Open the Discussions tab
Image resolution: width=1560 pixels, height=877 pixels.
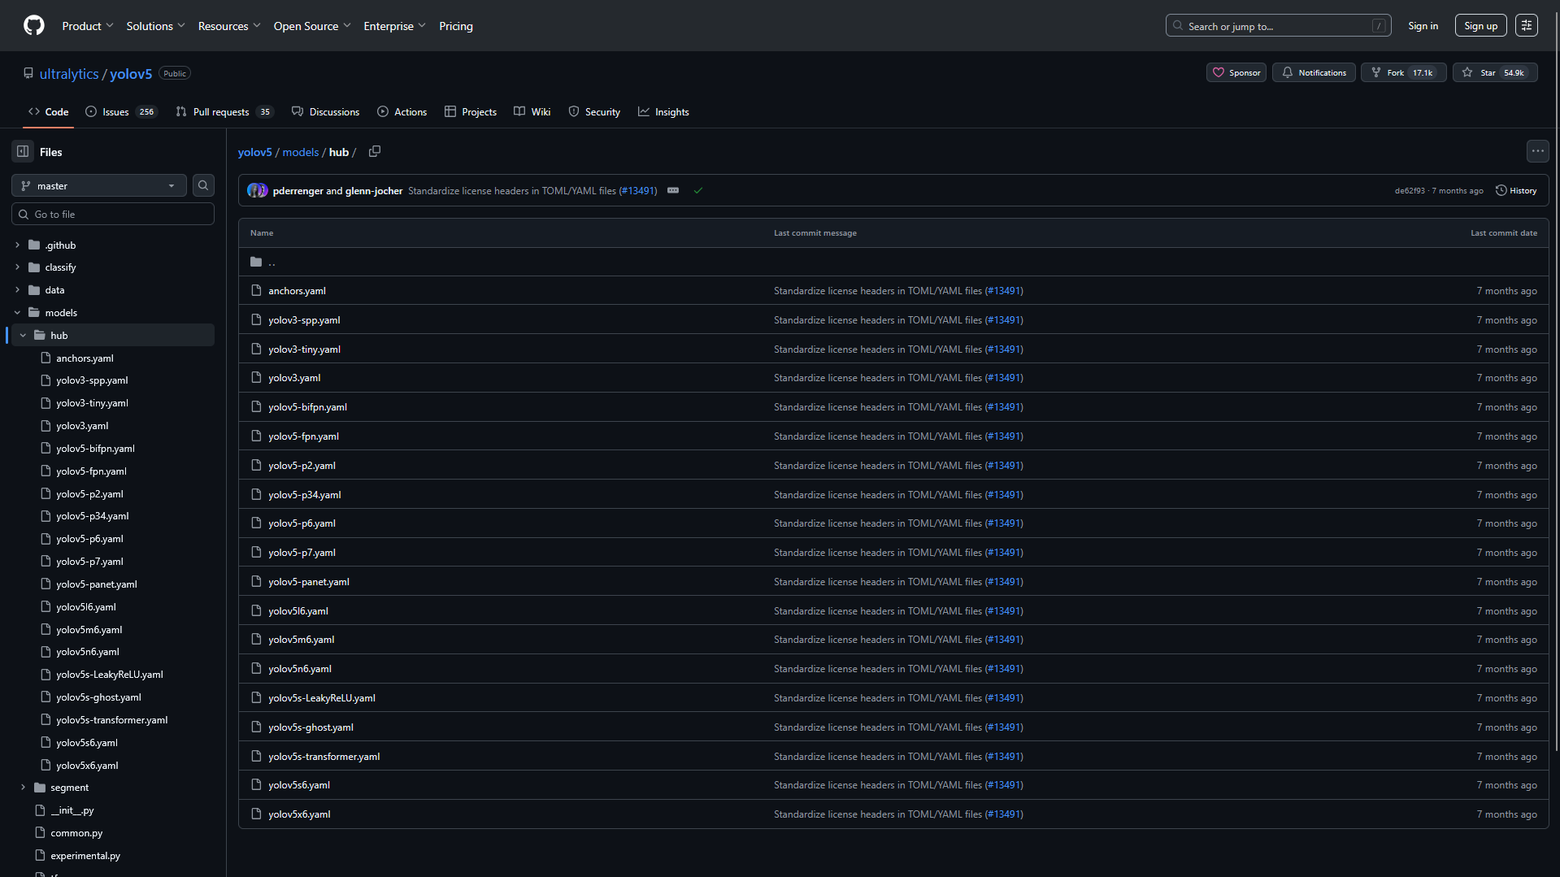(326, 112)
